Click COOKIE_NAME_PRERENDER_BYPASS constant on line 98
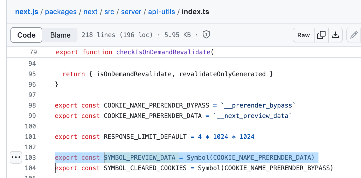Viewport: 361px width, 178px height. (x=157, y=105)
